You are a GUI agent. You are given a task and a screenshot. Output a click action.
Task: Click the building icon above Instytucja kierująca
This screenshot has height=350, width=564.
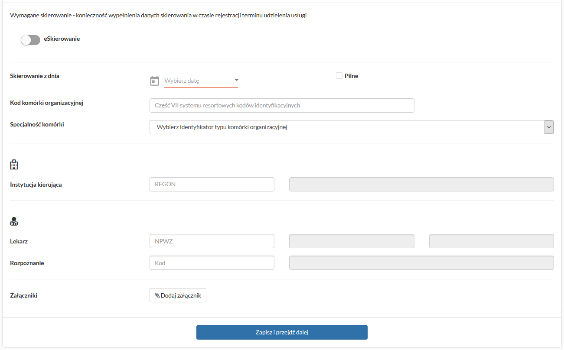14,165
